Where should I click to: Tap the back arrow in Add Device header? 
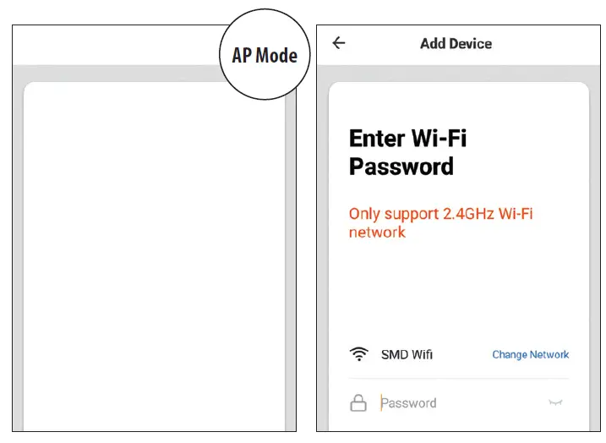(x=339, y=43)
